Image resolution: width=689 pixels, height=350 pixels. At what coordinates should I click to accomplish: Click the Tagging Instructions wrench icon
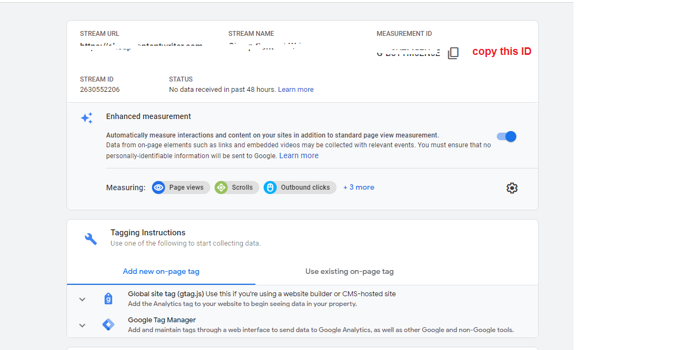91,239
